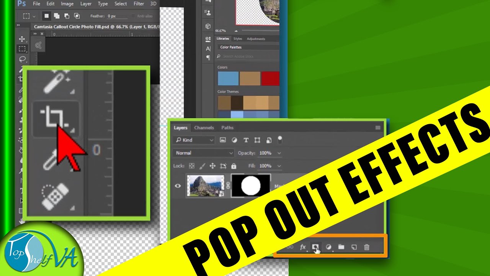This screenshot has width=490, height=276.
Task: Click the Add layer mask icon
Action: [315, 247]
